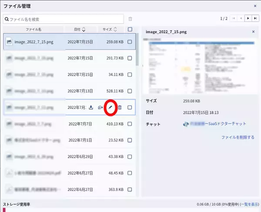261x212 pixels.
Task: Sort by サイズ column arrows
Action: [115, 30]
